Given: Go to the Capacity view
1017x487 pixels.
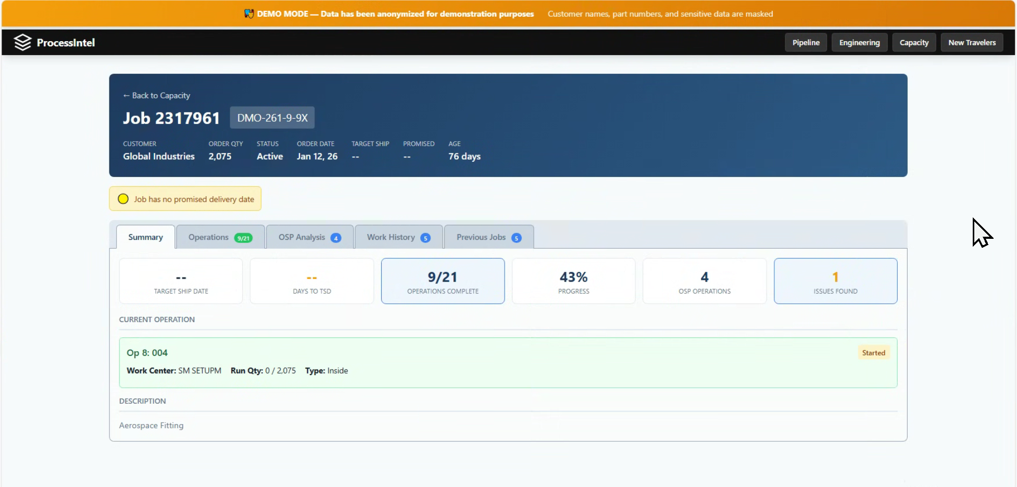Looking at the screenshot, I should pos(914,42).
